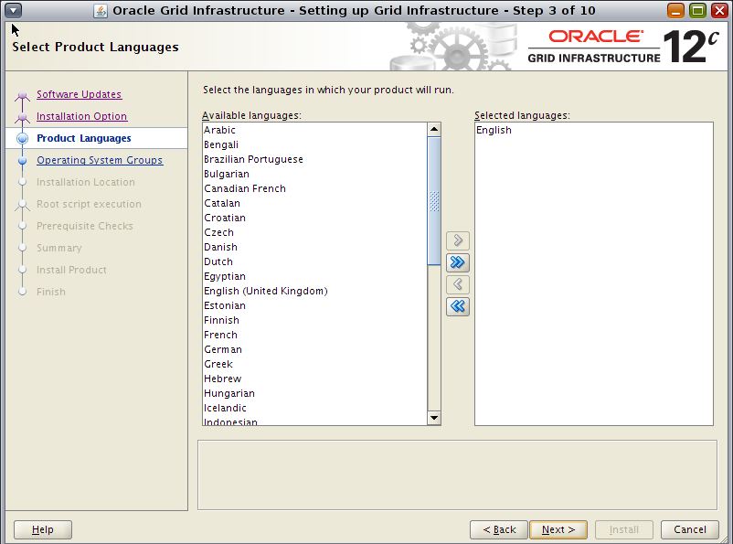
Task: Choose Canadian French language
Action: tap(314, 188)
